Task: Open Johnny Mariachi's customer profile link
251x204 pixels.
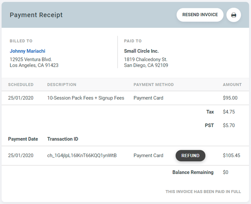Action: (27, 51)
